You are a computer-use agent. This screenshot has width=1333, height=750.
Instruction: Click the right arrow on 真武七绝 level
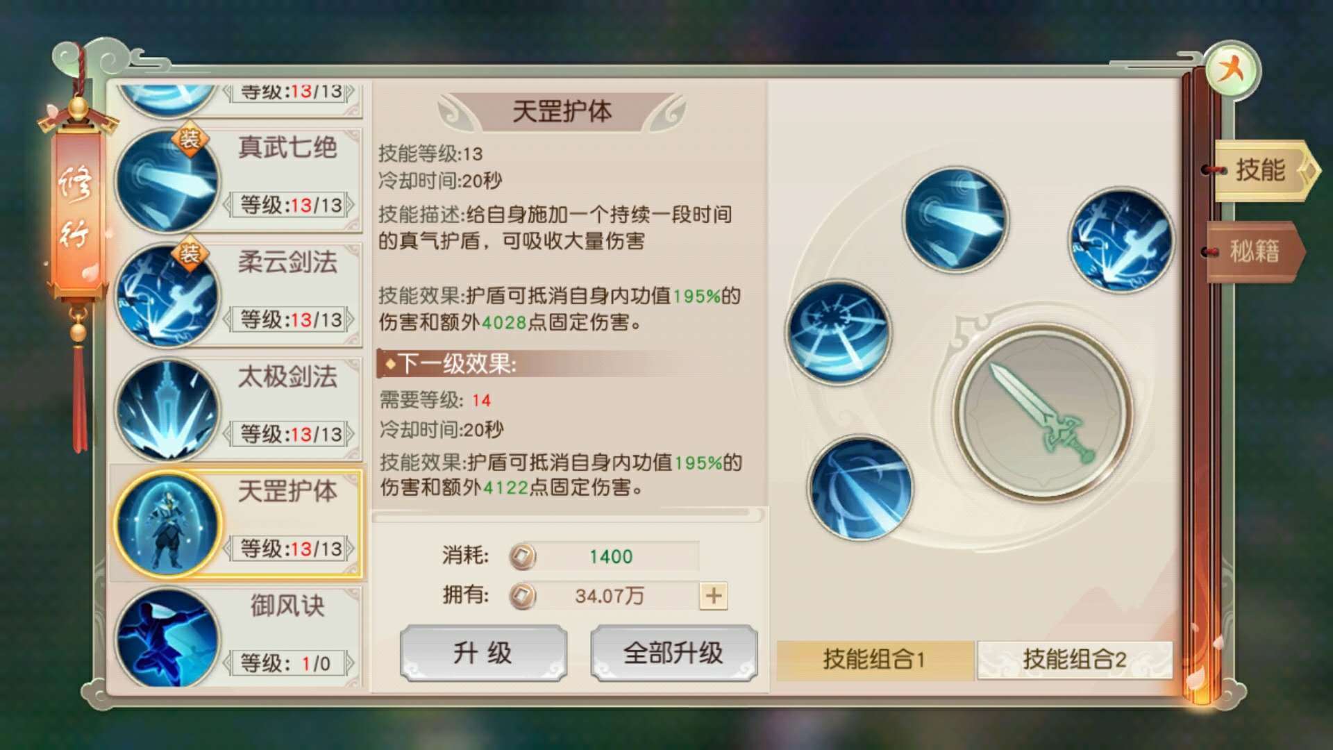pyautogui.click(x=351, y=205)
